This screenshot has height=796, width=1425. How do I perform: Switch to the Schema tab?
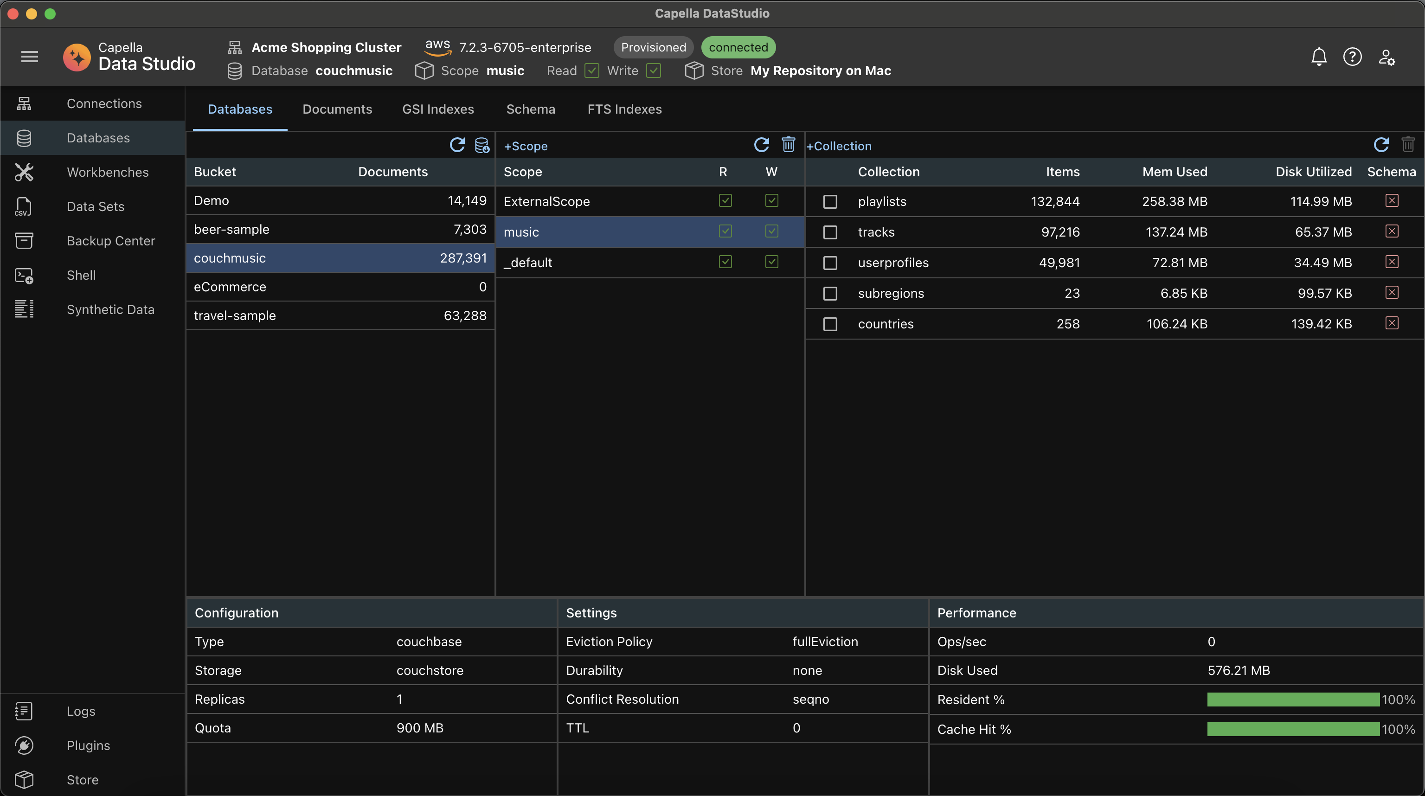[531, 109]
